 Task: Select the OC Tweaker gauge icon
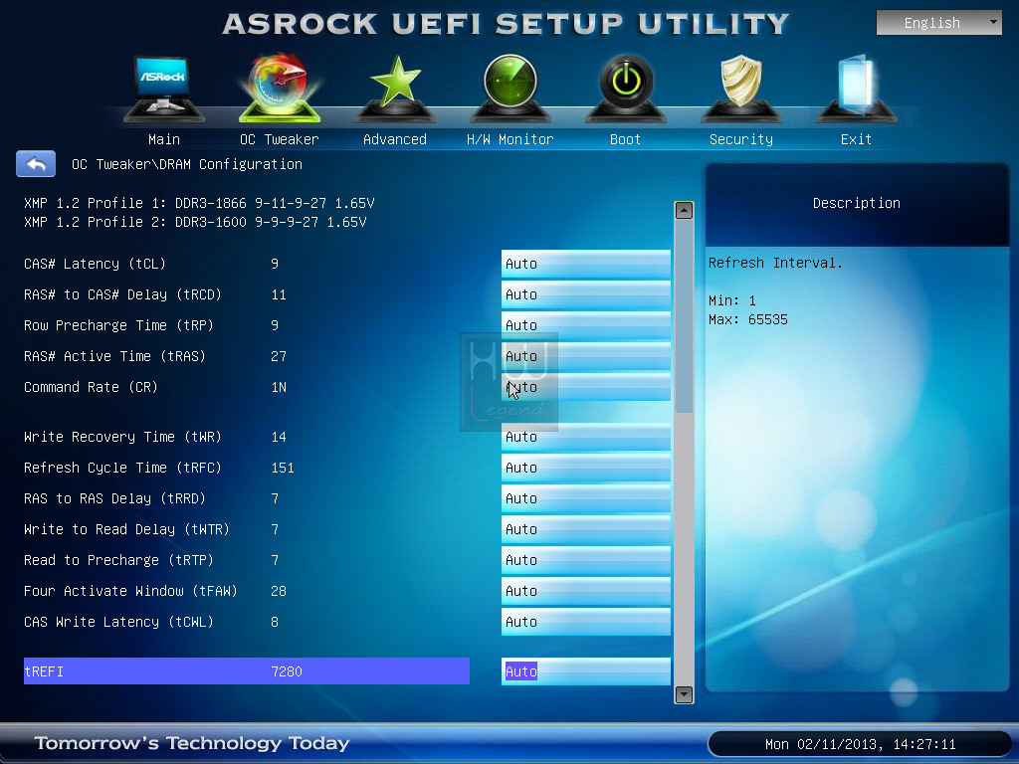click(x=280, y=89)
